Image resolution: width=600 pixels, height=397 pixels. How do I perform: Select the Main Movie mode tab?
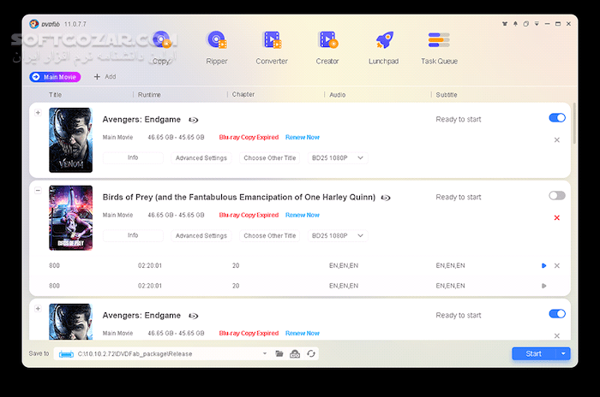click(55, 77)
